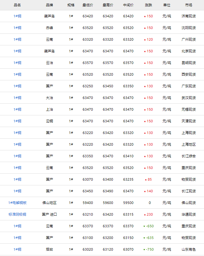Click the 中间价 column header
Screen dimensions: 204x256
[x=128, y=5]
